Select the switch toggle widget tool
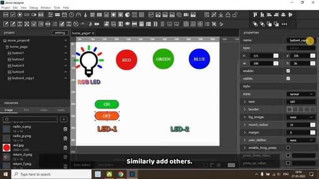The height and width of the screenshot is (179, 319). [x=34, y=14]
